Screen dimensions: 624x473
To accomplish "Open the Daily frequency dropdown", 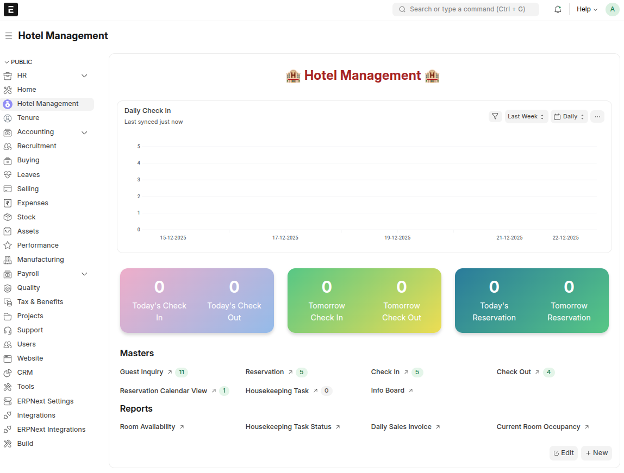I will [x=569, y=116].
